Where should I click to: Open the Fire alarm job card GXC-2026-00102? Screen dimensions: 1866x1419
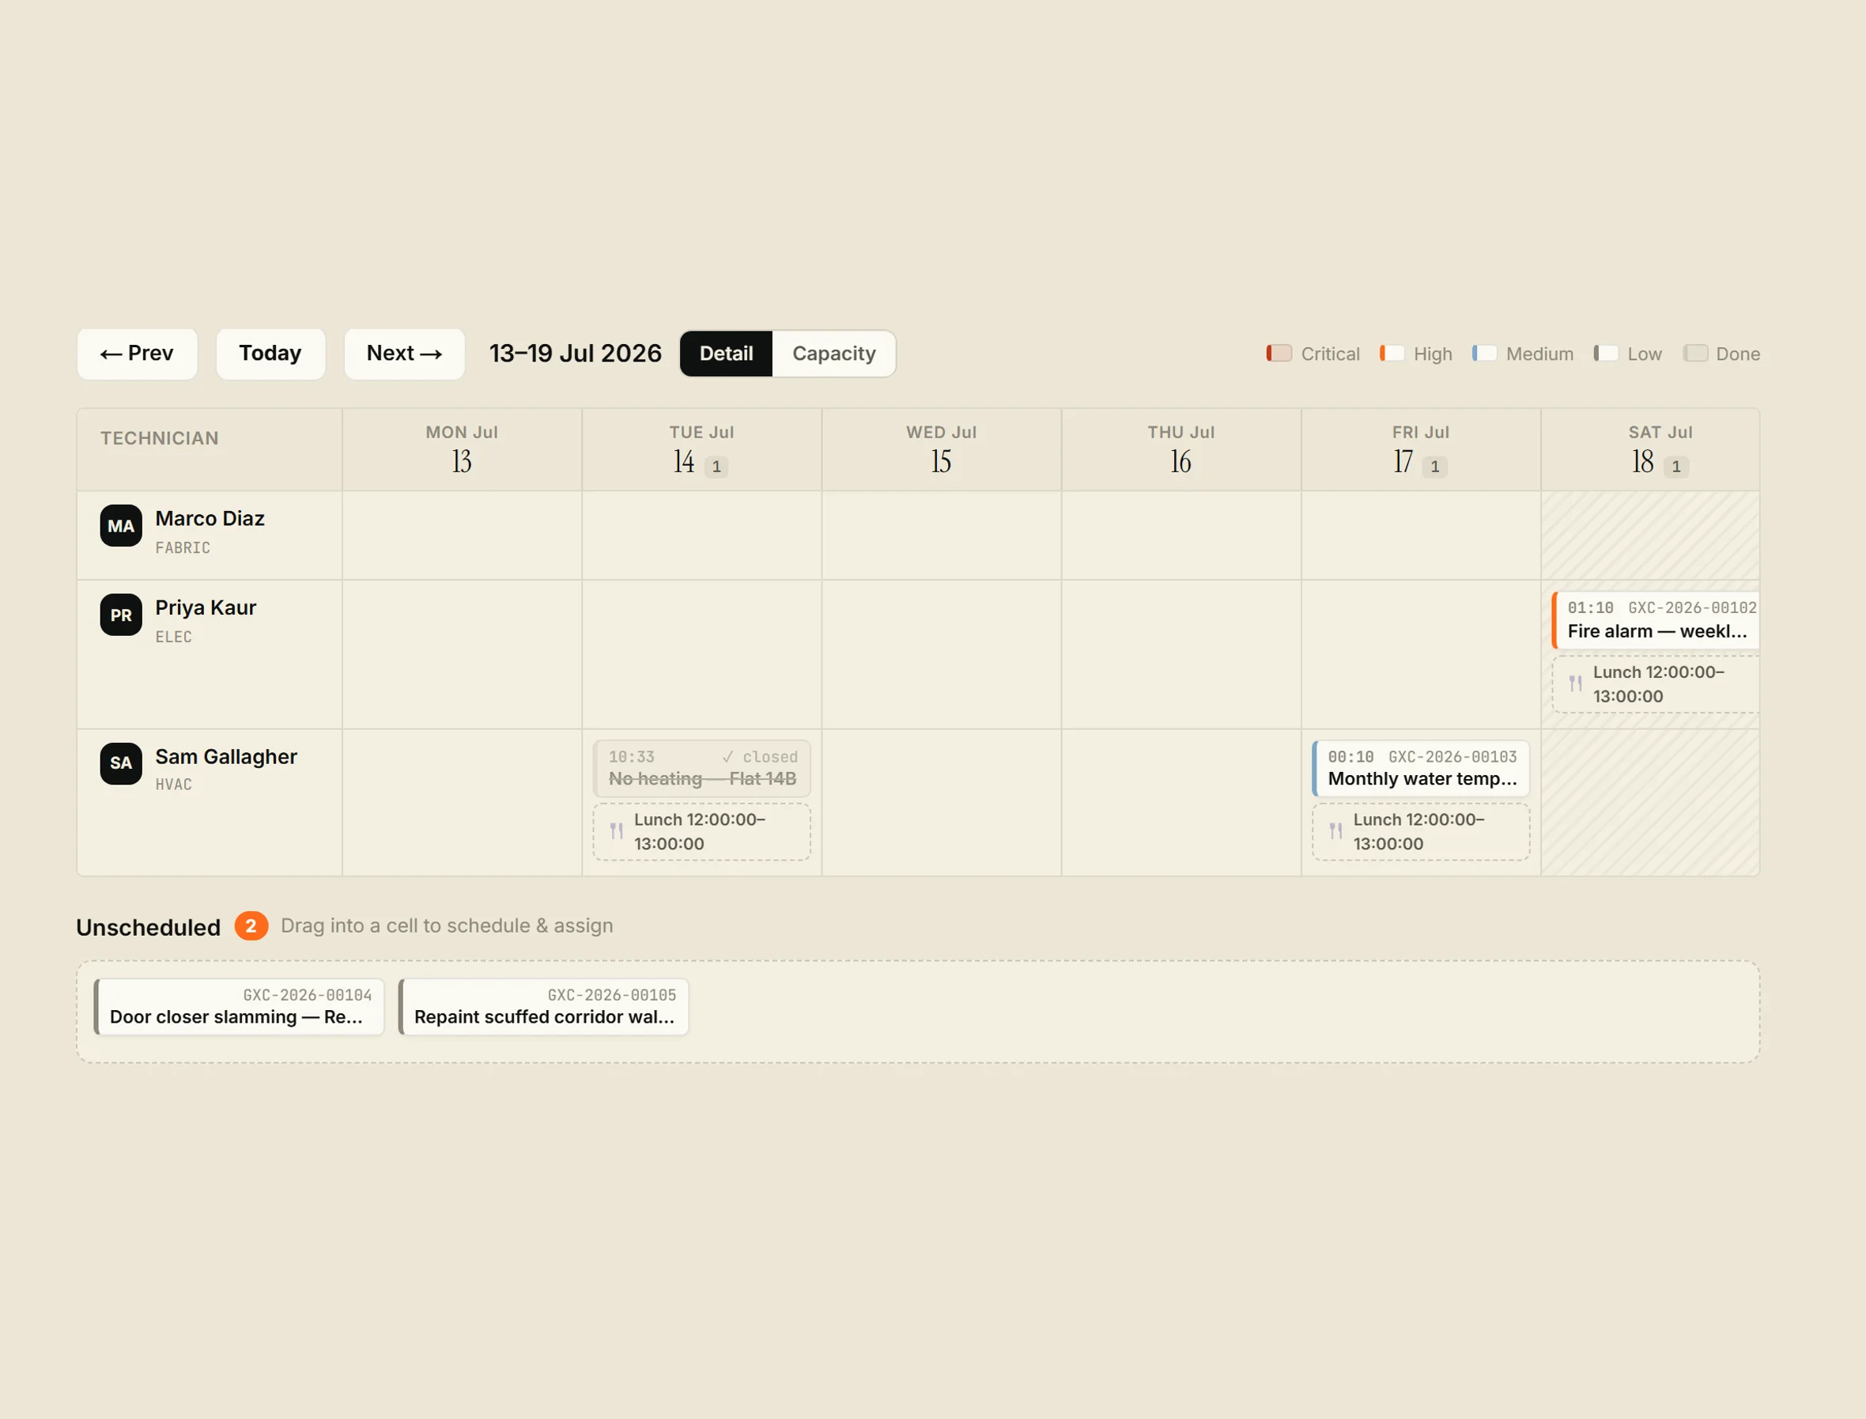click(x=1656, y=620)
